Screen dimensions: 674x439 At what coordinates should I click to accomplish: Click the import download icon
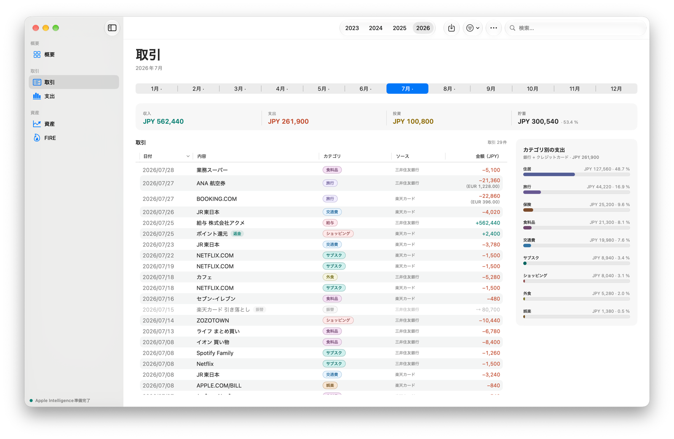451,28
